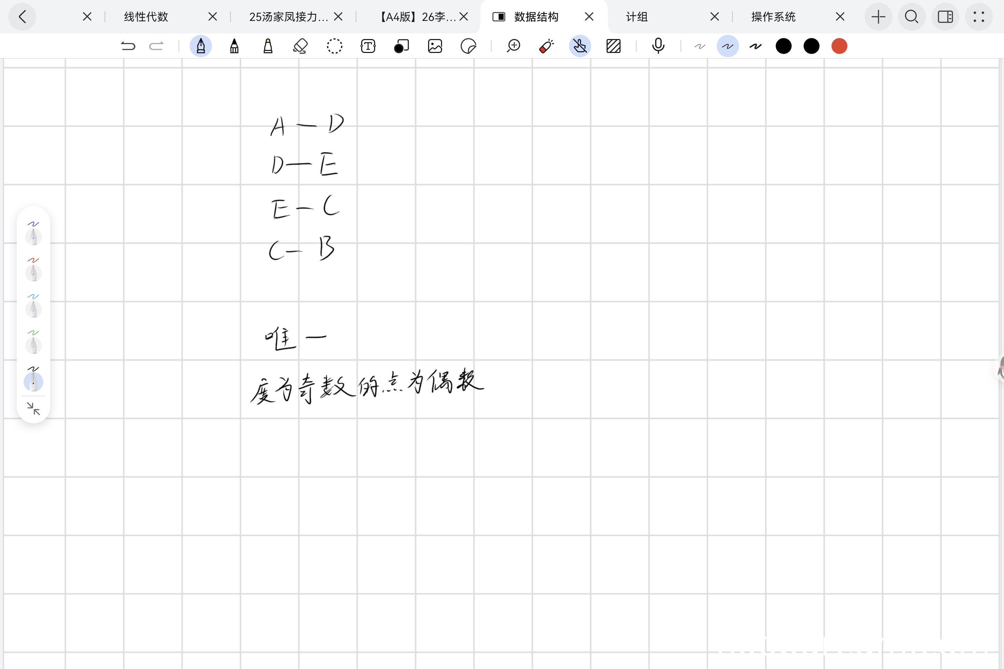Go back with the left chevron
Screen dimensions: 1004x669
(x=23, y=17)
